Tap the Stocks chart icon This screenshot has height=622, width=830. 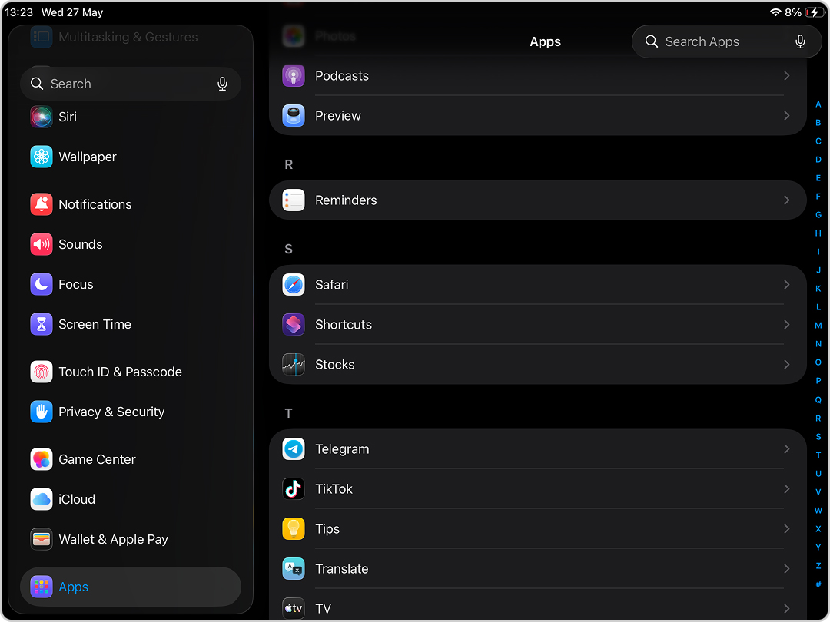[x=294, y=365]
